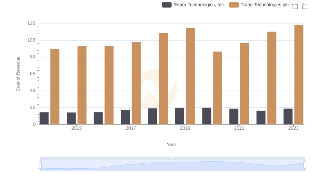Toggle the Roper Technologies, Inc. legend swatch
The height and width of the screenshot is (180, 312).
click(167, 5)
